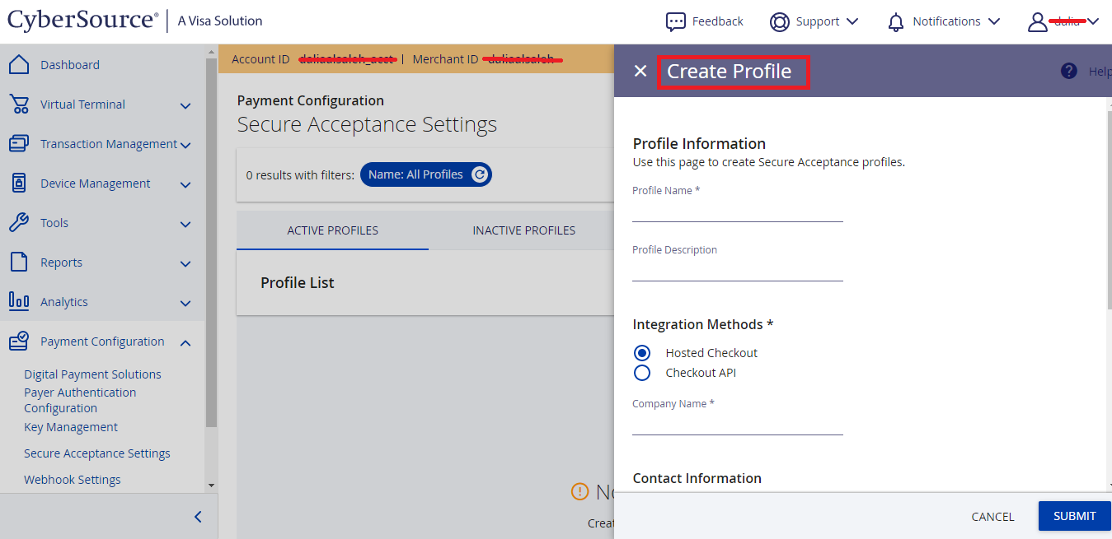Expand the Device Management menu
Screen dimensions: 1112x539
pos(185,184)
